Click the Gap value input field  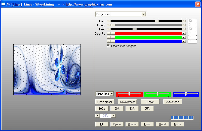(192, 21)
